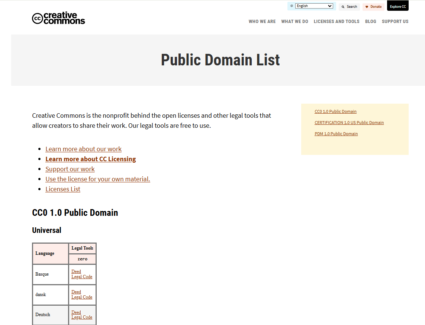The height and width of the screenshot is (325, 425).
Task: Click the magnifier icon in Search button
Action: pos(343,7)
